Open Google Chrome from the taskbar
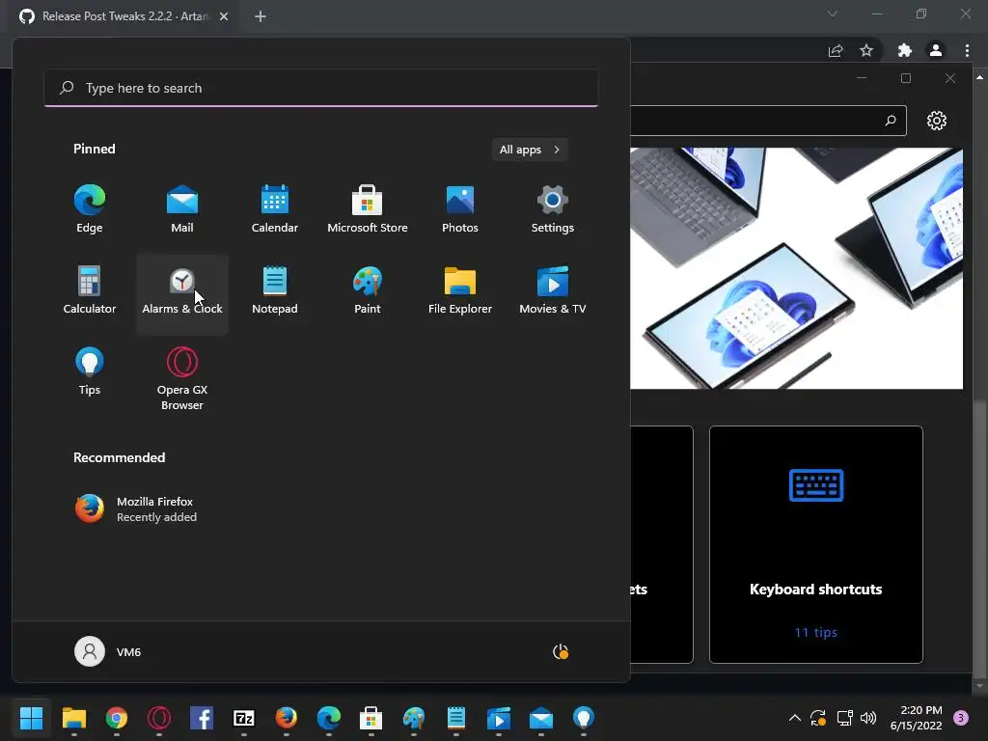988x741 pixels. [117, 718]
